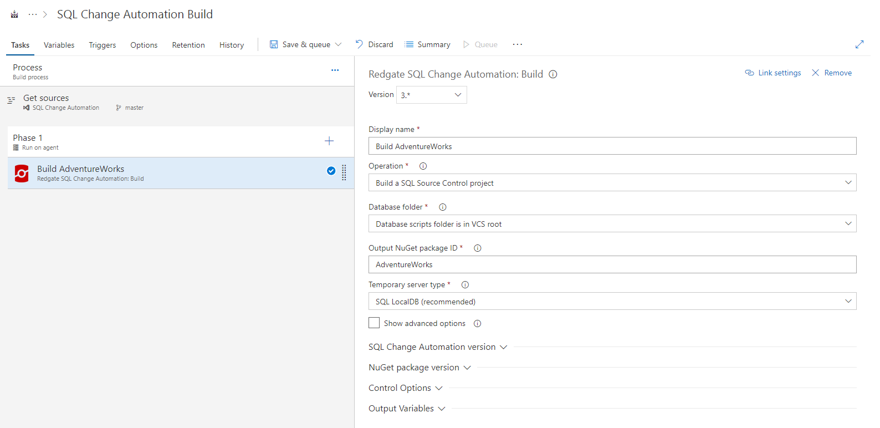Click the Save & queue label
This screenshot has height=428, width=880.
306,44
